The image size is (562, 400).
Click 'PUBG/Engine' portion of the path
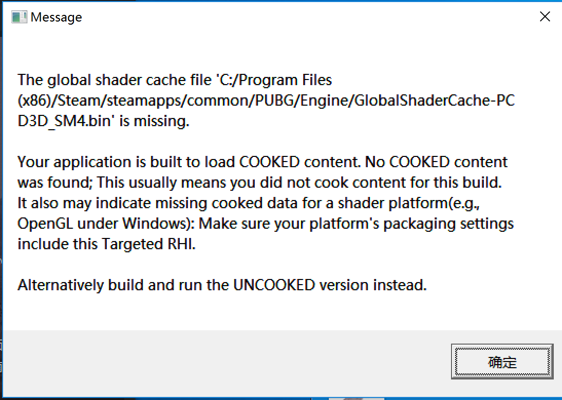pyautogui.click(x=303, y=101)
